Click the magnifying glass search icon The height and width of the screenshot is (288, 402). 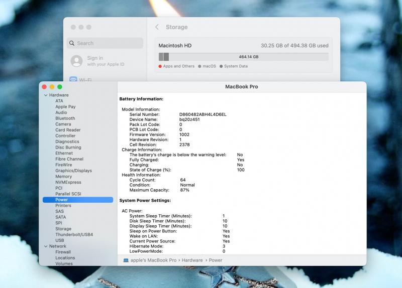[x=72, y=43]
